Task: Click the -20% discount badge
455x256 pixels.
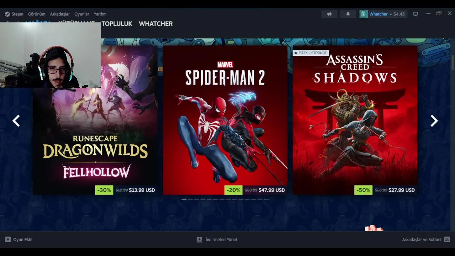Action: tap(233, 190)
